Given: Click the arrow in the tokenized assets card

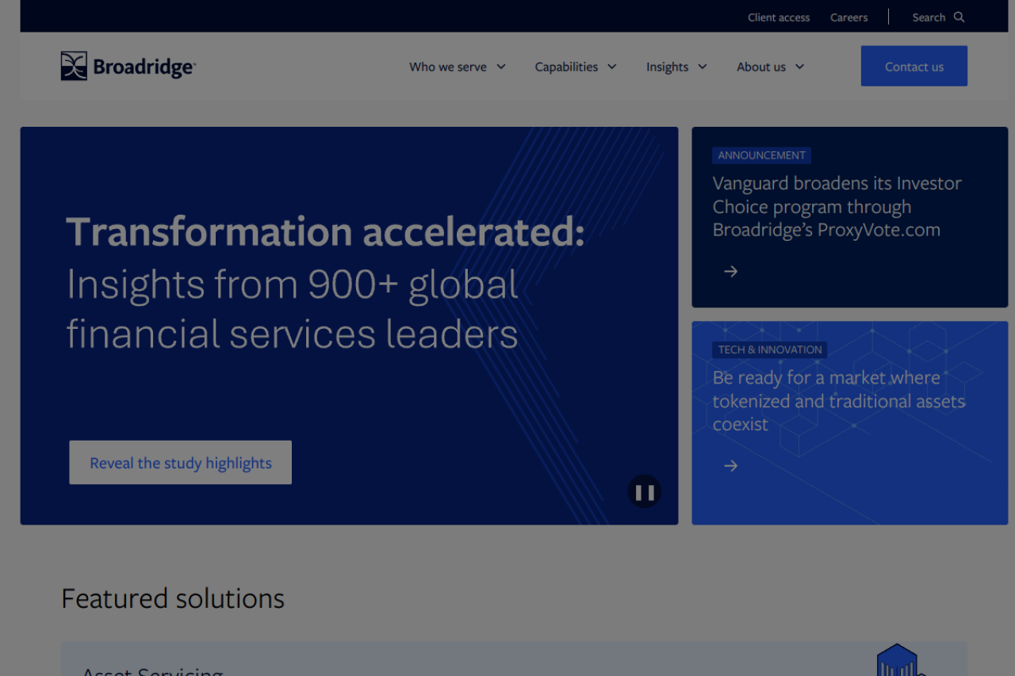Looking at the screenshot, I should [x=730, y=466].
